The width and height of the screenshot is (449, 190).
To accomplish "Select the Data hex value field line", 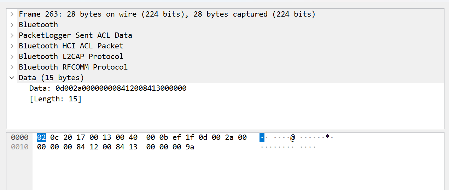I will 108,88.
